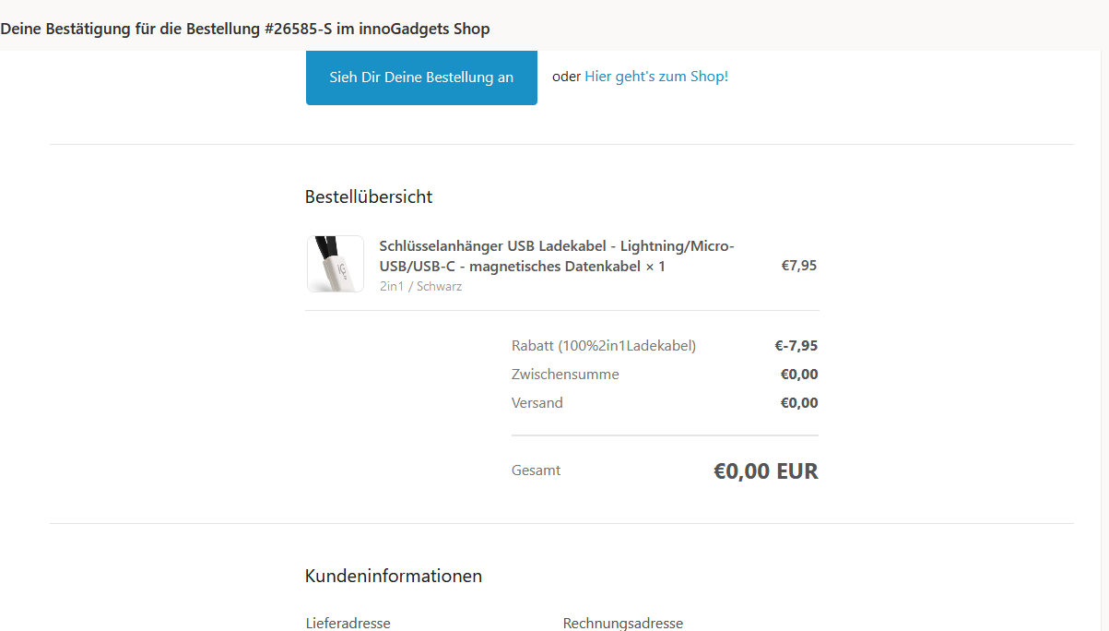Select the Rabatt (100%2in1Ladekabel) label
1109x631 pixels.
coord(604,346)
